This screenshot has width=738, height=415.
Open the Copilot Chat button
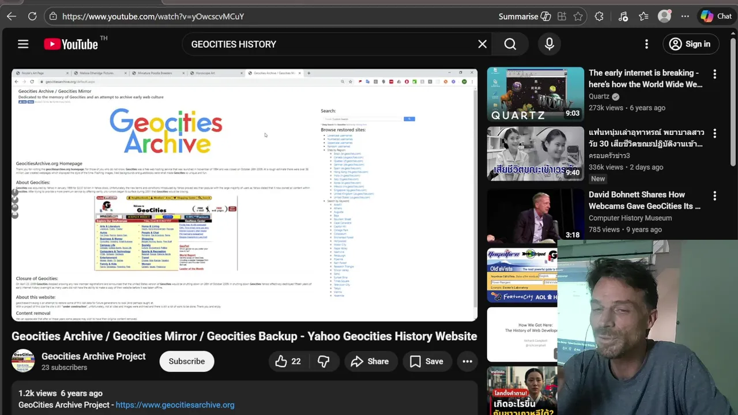coord(716,16)
